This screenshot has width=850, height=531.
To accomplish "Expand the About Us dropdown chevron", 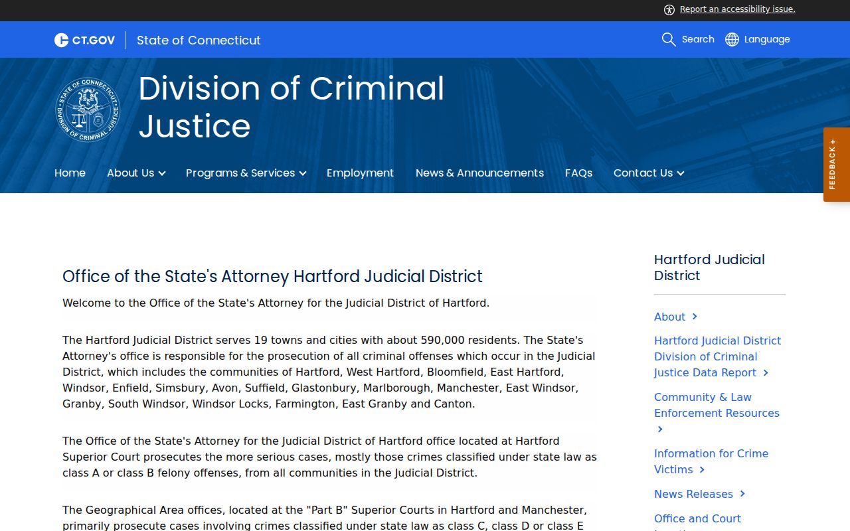I will coord(161,173).
